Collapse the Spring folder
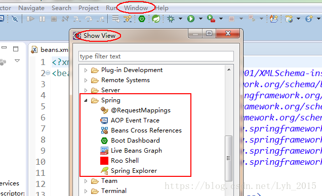 click(86, 100)
